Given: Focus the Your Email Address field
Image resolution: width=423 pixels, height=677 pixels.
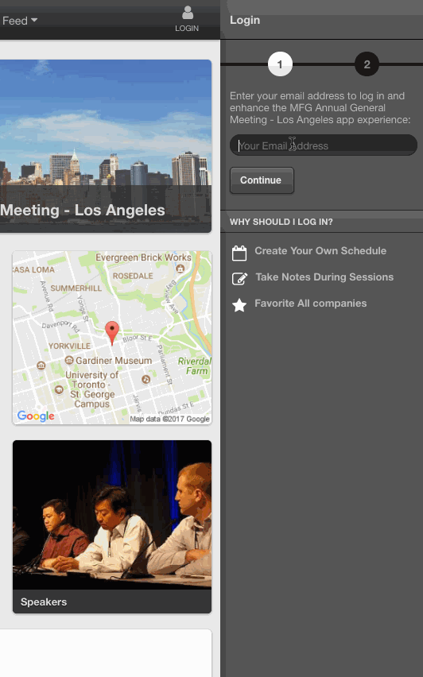Looking at the screenshot, I should point(323,145).
